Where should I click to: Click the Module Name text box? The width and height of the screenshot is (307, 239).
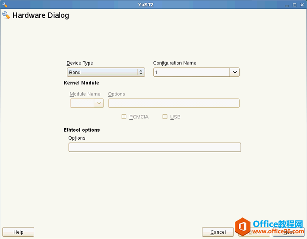click(82, 103)
